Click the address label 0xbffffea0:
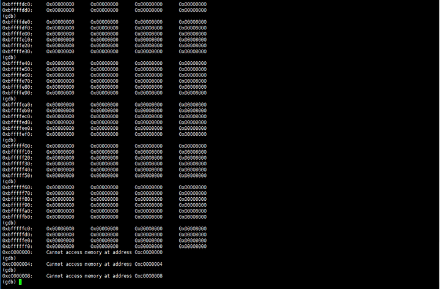Image resolution: width=440 pixels, height=289 pixels. 17,105
